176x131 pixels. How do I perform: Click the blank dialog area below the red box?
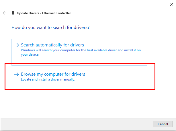(86, 103)
